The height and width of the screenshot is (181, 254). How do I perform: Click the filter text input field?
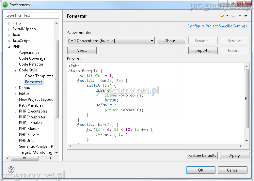[32, 15]
